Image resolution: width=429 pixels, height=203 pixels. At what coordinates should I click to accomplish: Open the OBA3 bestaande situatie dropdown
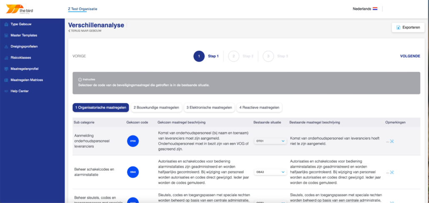[x=270, y=172]
